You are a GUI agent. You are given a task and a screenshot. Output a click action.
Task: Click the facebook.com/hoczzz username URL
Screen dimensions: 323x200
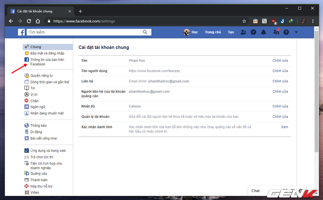tap(154, 71)
